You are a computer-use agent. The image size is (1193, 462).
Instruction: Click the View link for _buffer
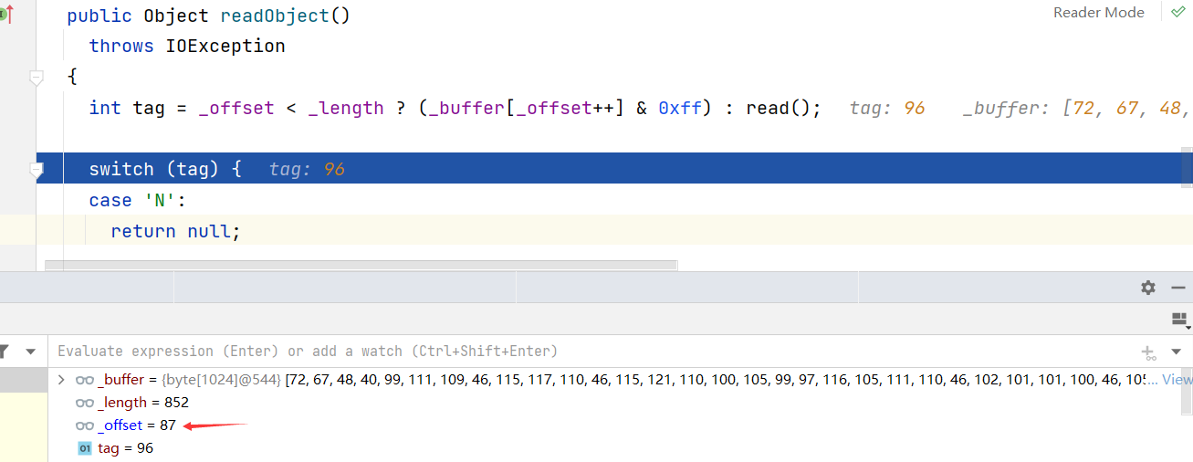(1177, 379)
